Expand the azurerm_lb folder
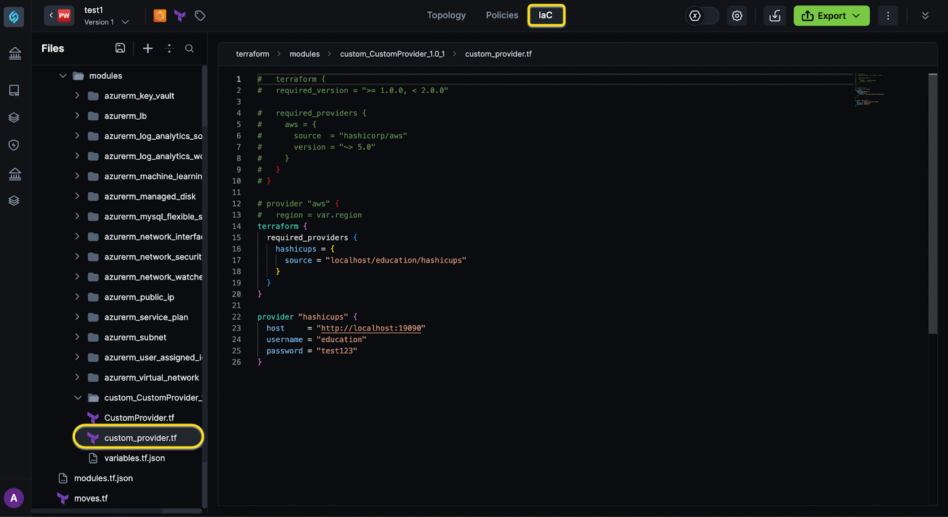Image resolution: width=948 pixels, height=517 pixels. [77, 115]
